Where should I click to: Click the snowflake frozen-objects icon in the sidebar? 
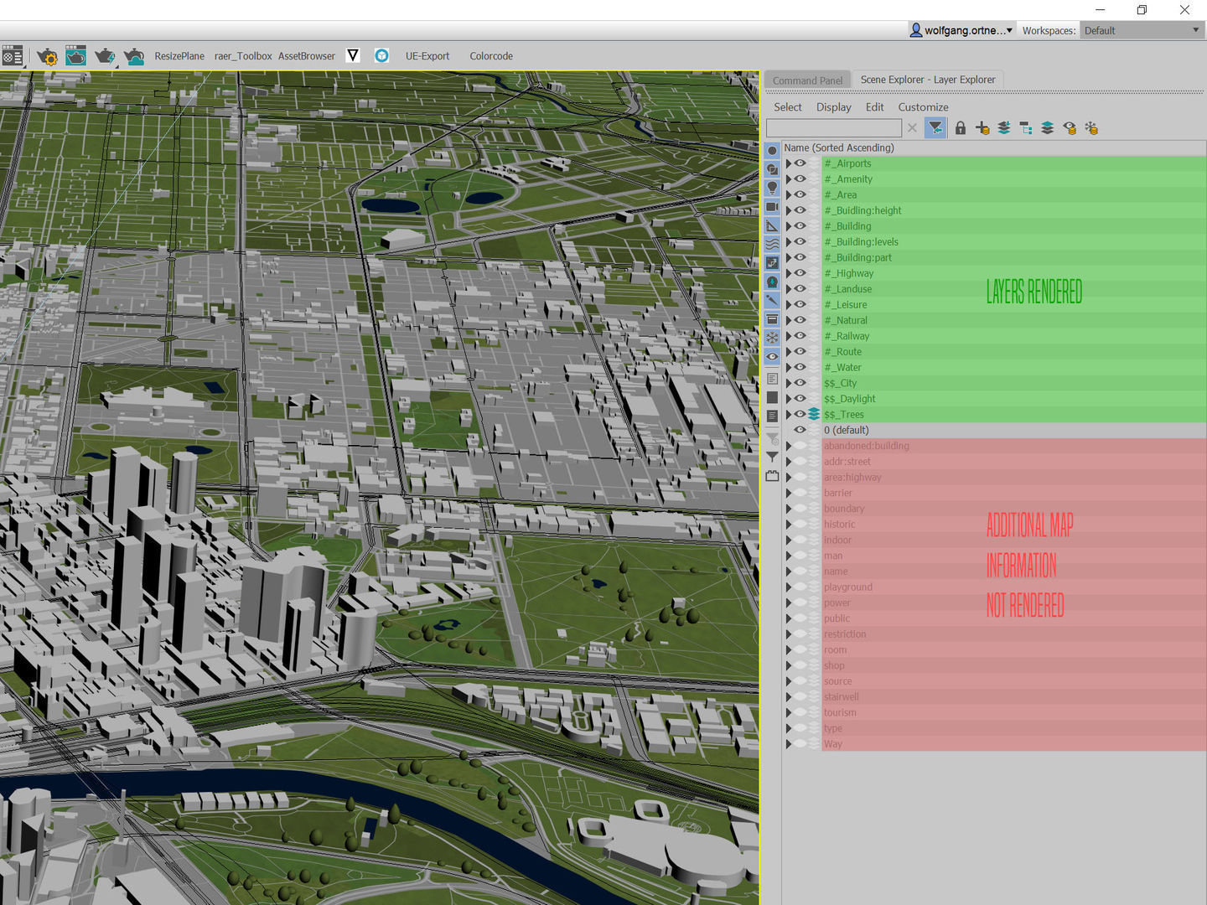point(772,336)
